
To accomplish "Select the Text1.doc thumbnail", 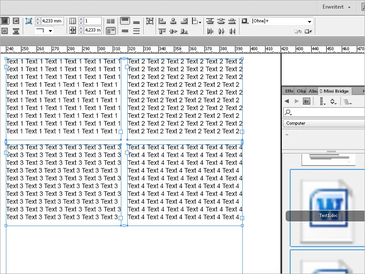I will tap(328, 208).
